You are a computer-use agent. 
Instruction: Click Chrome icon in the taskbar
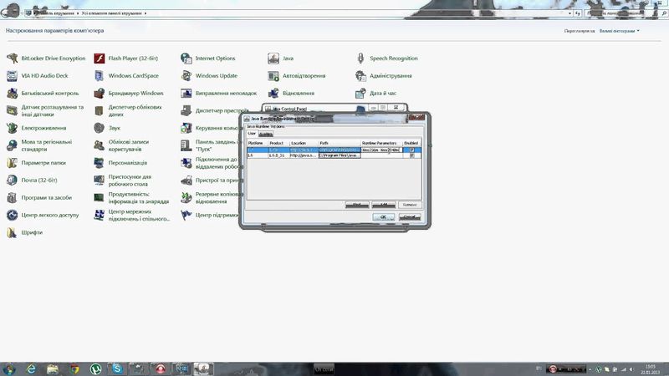74,368
